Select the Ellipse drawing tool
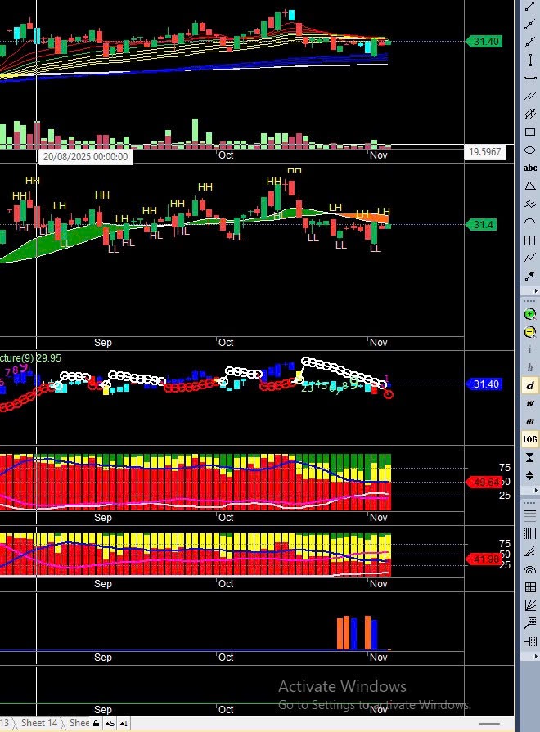This screenshot has height=732, width=540. click(x=529, y=150)
